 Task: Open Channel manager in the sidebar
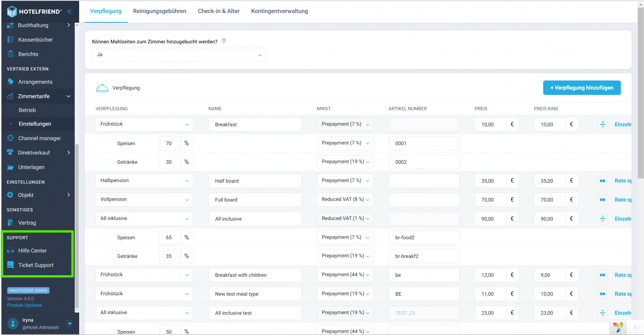pyautogui.click(x=39, y=138)
